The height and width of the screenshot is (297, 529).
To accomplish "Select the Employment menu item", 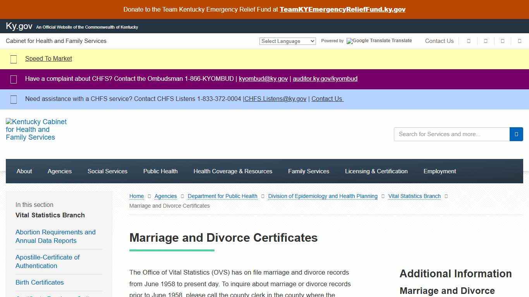I will [x=440, y=171].
